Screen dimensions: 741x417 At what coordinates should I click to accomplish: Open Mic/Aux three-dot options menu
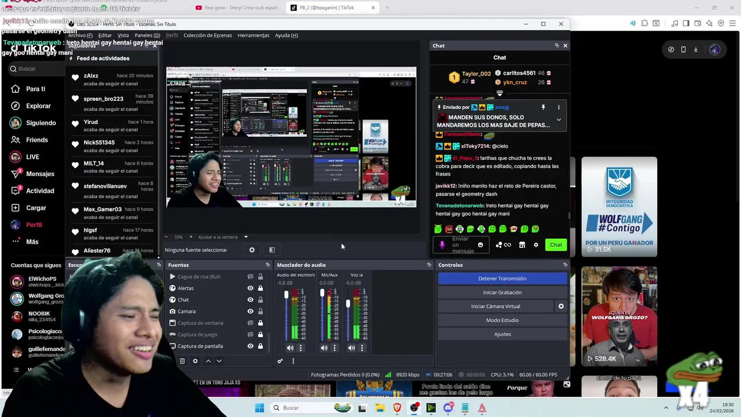pyautogui.click(x=334, y=348)
